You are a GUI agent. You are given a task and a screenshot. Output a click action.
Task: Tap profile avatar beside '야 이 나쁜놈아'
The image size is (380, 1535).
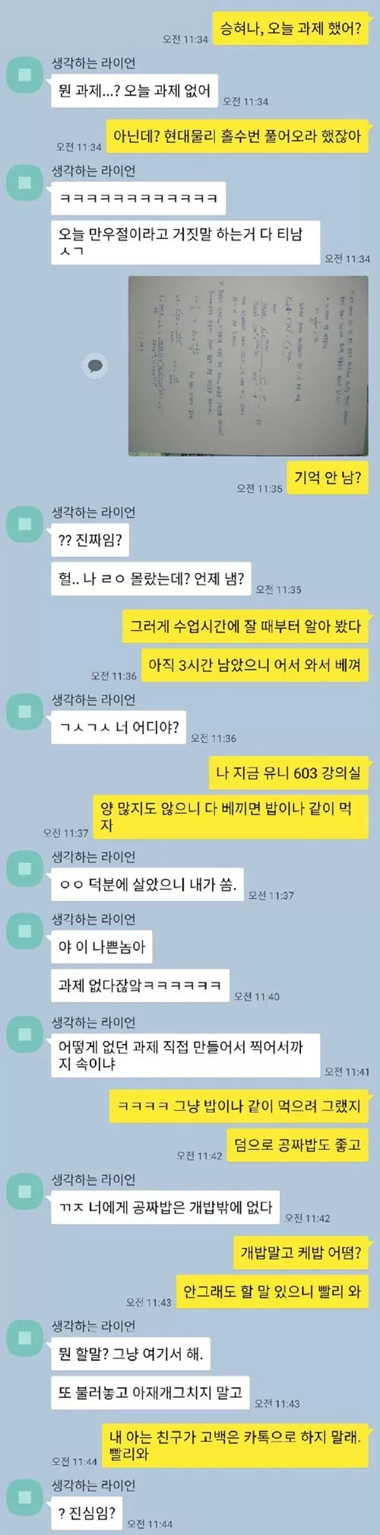tap(25, 931)
